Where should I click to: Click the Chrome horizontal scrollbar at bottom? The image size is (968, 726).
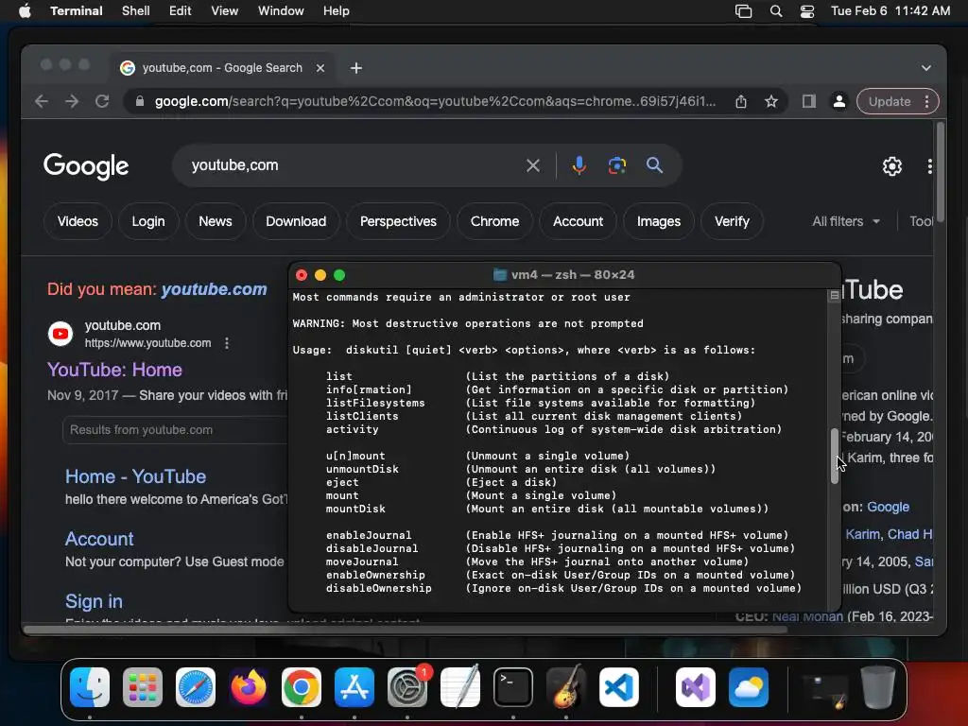(406, 630)
